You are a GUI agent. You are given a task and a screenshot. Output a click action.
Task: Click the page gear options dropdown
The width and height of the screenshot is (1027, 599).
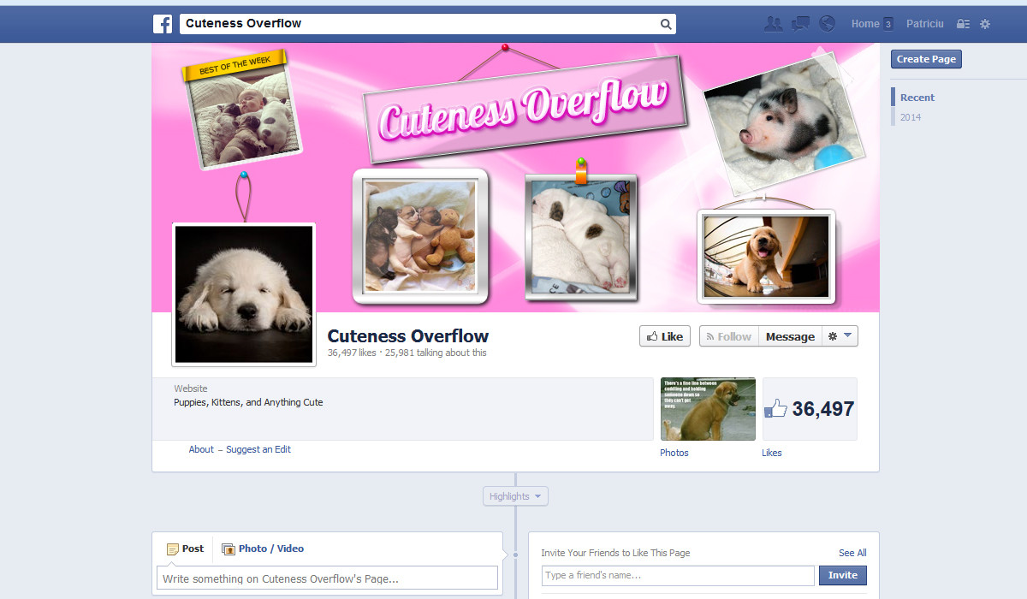[x=840, y=336]
